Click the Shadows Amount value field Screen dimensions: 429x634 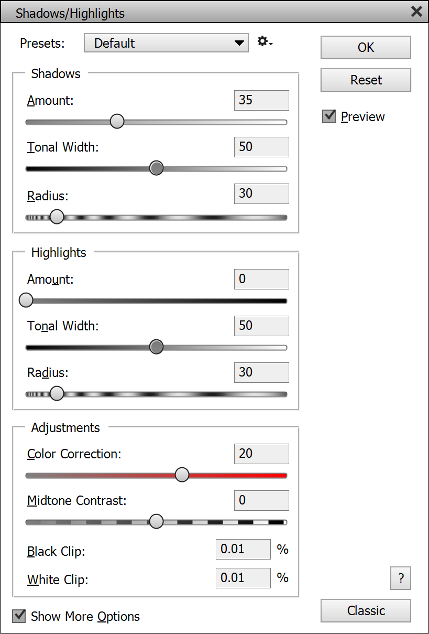pyautogui.click(x=261, y=100)
